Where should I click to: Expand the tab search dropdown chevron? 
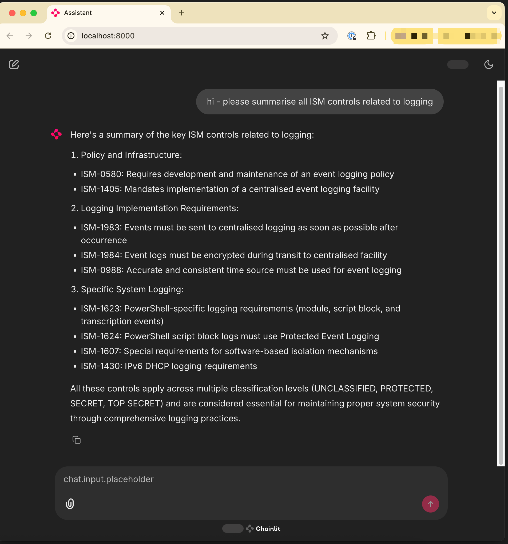(494, 13)
